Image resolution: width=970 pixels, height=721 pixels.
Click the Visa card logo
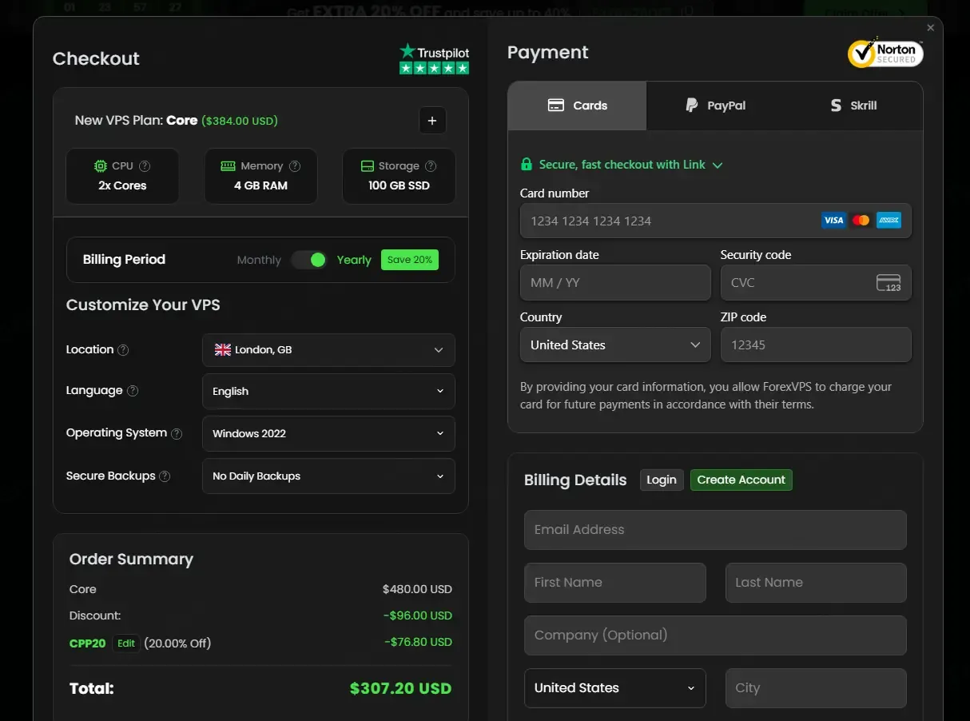coord(833,221)
